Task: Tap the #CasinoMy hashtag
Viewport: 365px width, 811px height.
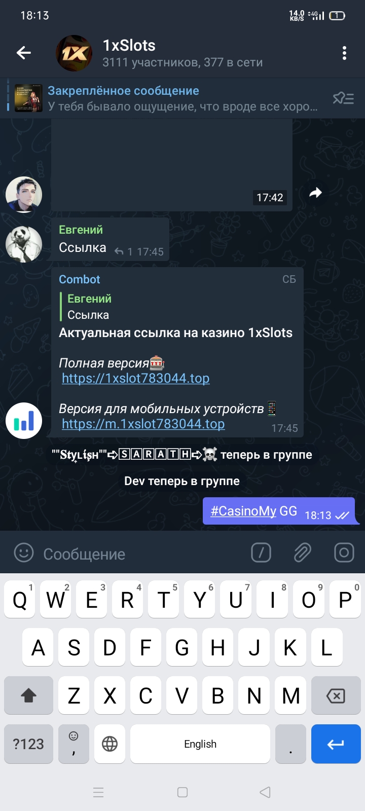Action: pos(243,511)
